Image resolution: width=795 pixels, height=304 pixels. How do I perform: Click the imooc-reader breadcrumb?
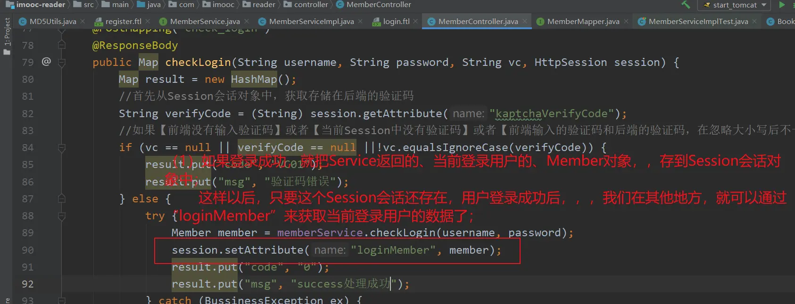pos(36,5)
